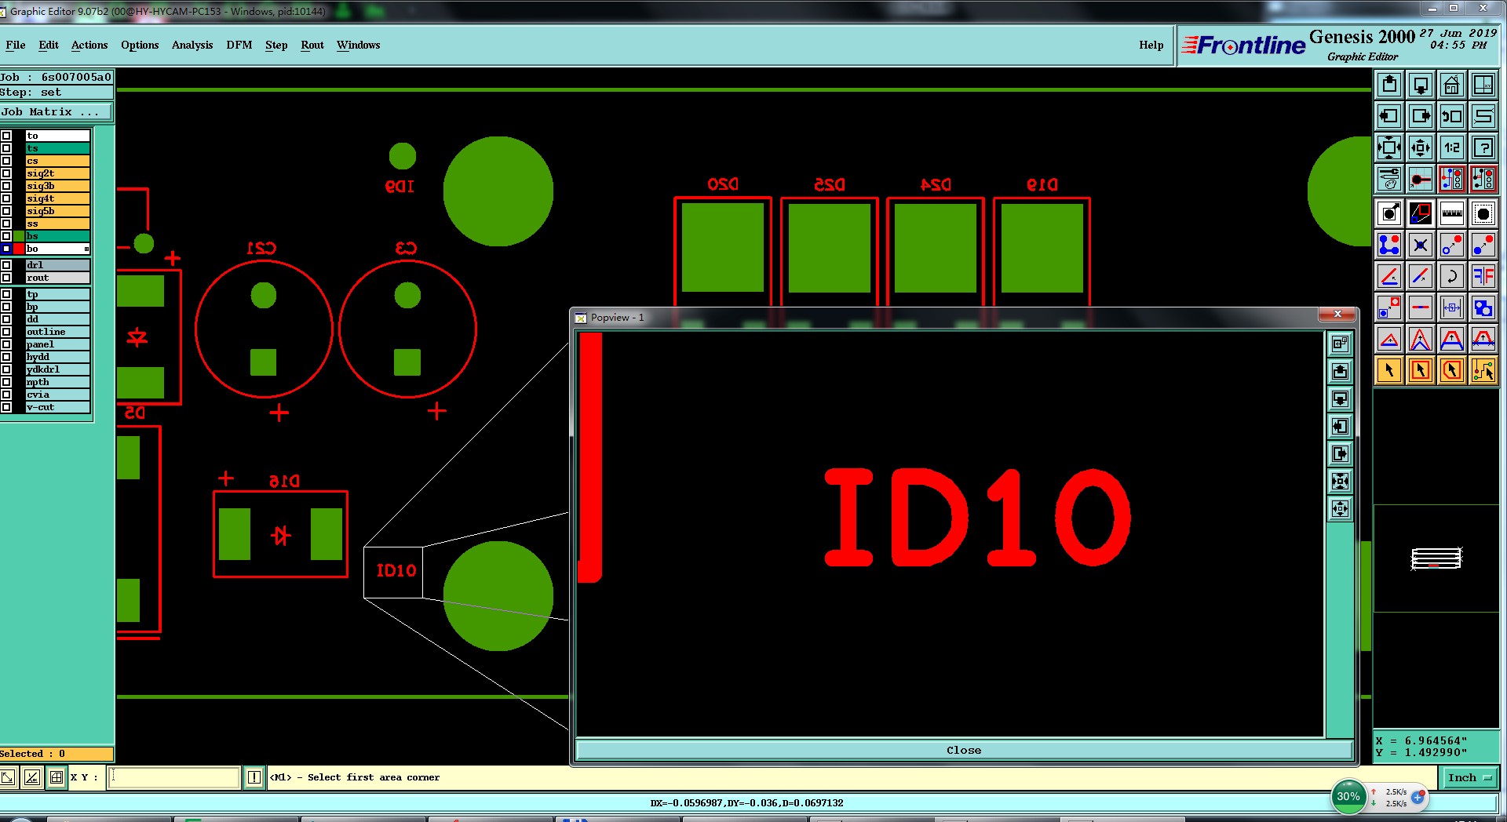This screenshot has width=1507, height=822.
Task: Click the pan left arrow icon
Action: 1389,116
